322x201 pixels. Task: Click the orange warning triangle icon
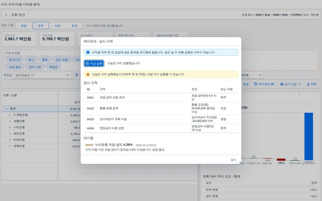pos(88,74)
